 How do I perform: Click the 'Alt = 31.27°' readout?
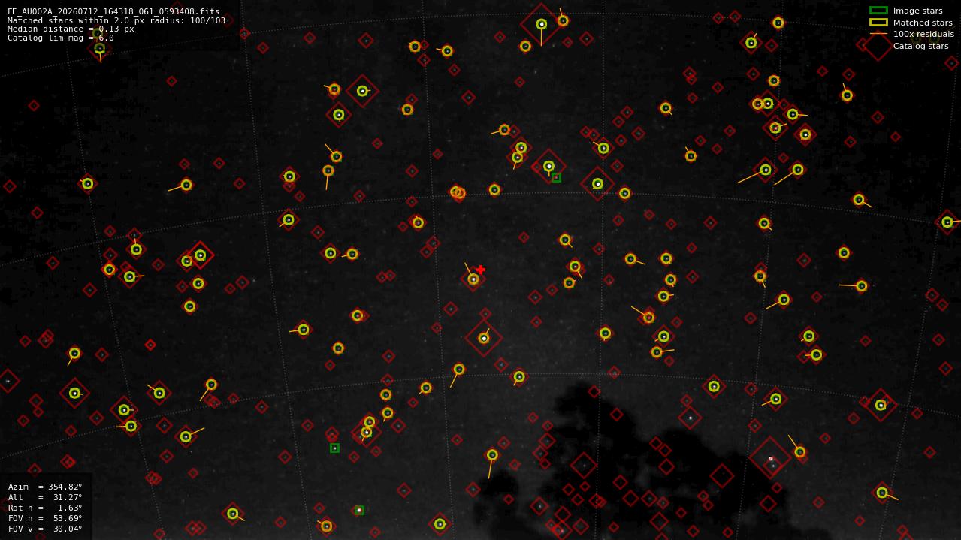coord(45,497)
